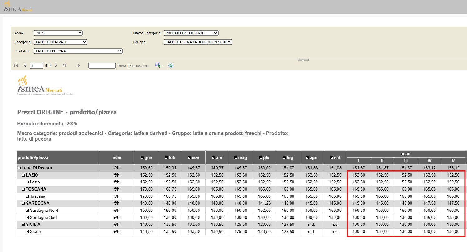The image size is (467, 252).
Task: Select SARDEGNA group giu value 141,25
Action: [x=264, y=203]
